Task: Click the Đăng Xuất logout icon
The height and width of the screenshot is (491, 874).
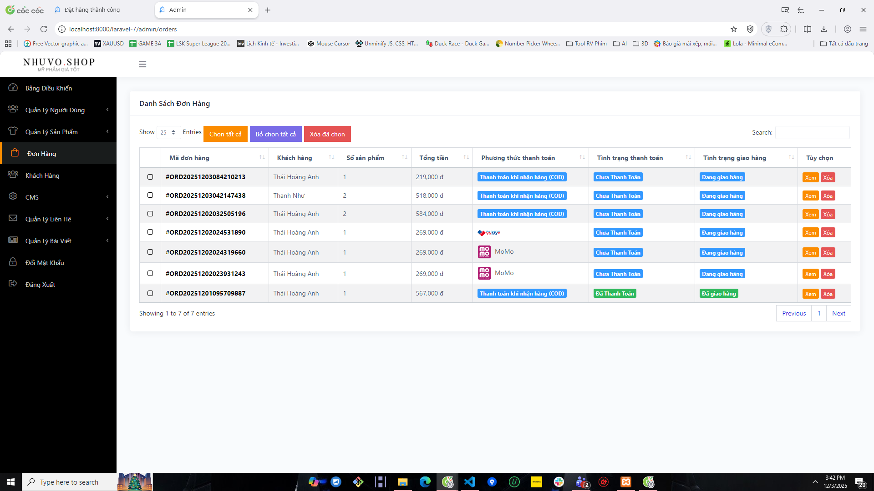Action: point(13,284)
